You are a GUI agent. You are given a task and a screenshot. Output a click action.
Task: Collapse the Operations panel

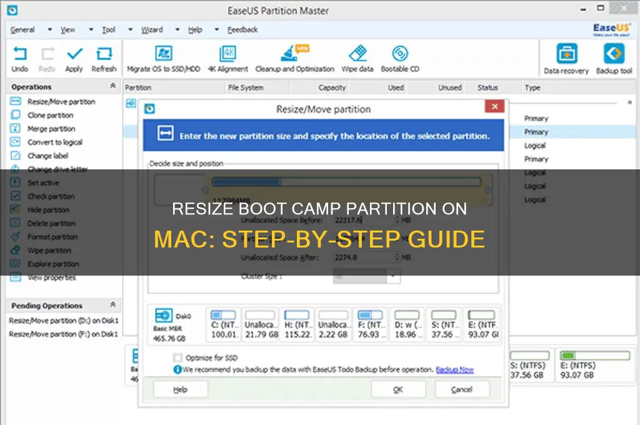pos(113,86)
